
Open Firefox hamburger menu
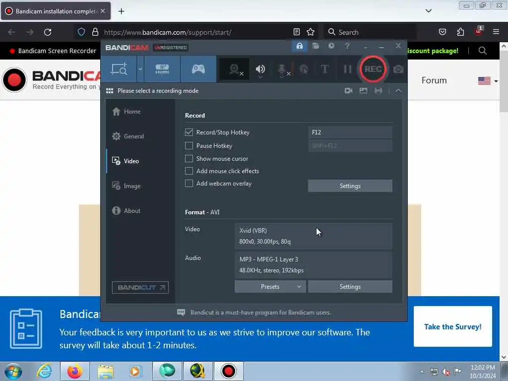coord(496,32)
